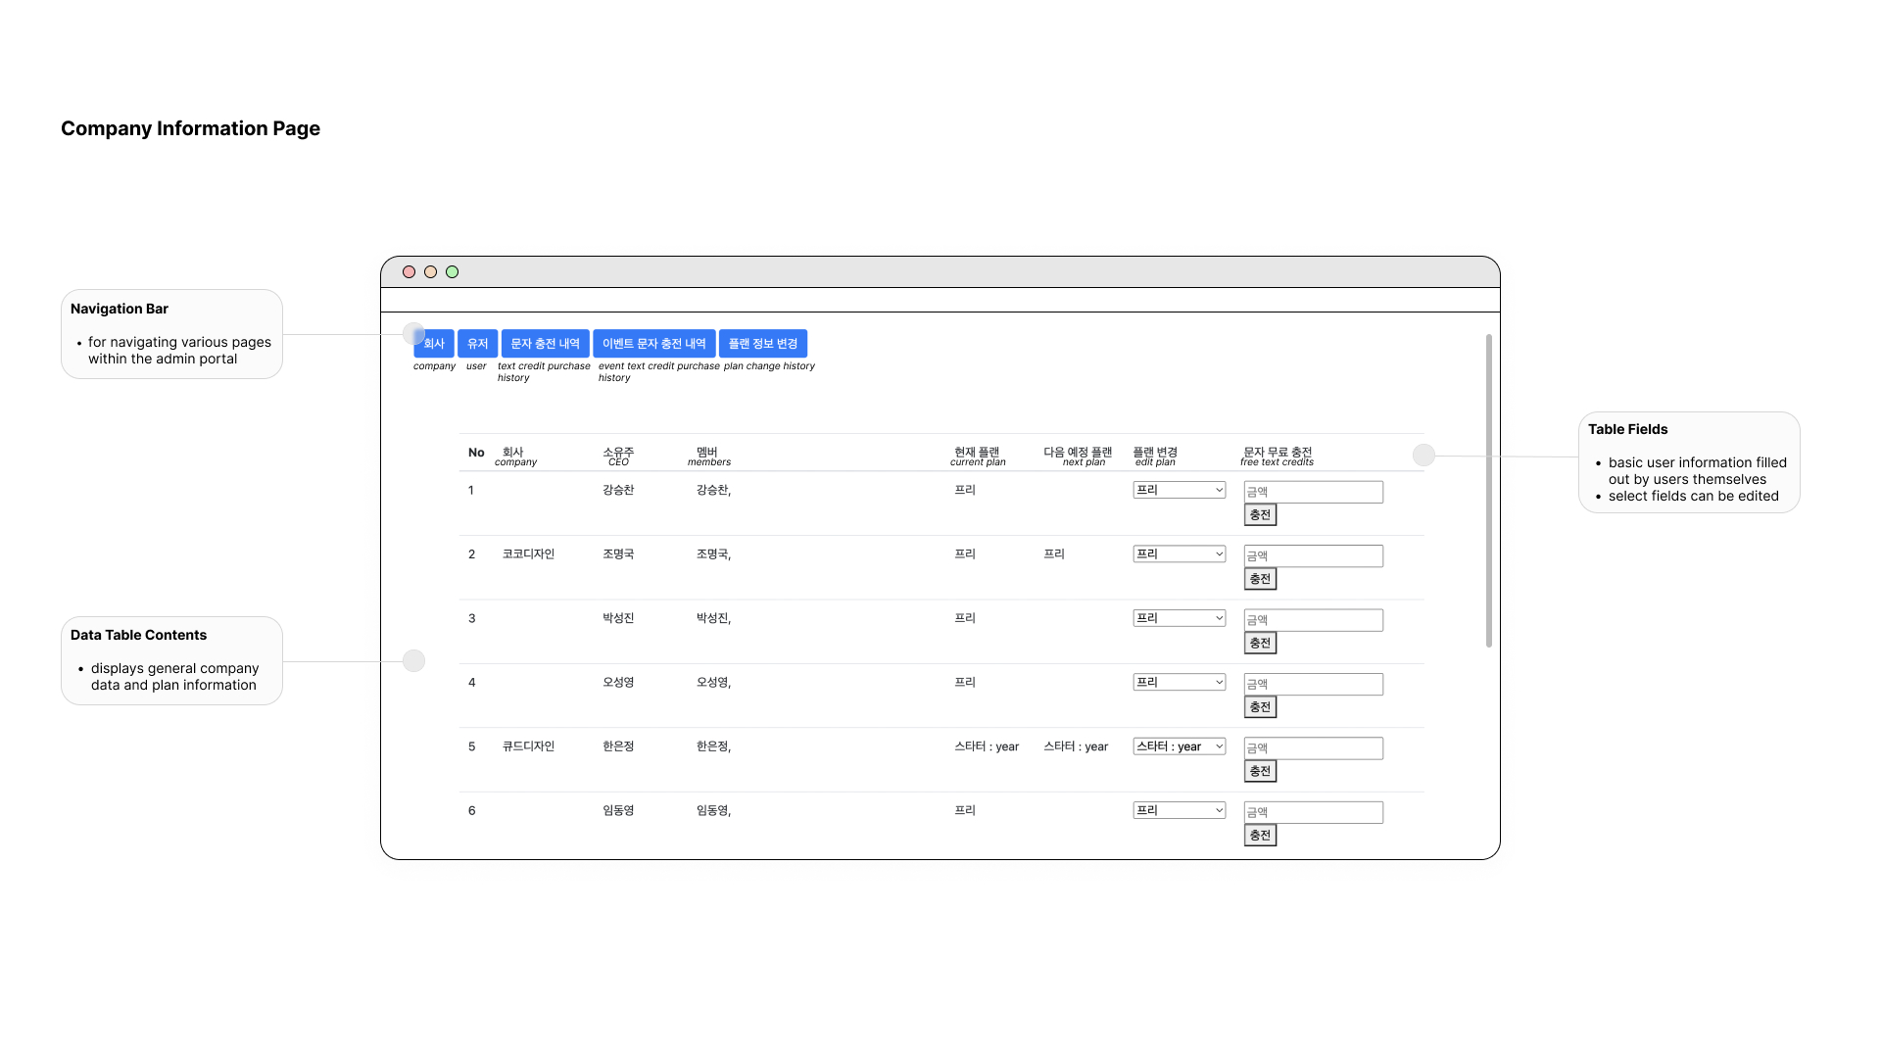The height and width of the screenshot is (1058, 1881).
Task: Select CEO cell 임동영 in row 6
Action: [618, 811]
